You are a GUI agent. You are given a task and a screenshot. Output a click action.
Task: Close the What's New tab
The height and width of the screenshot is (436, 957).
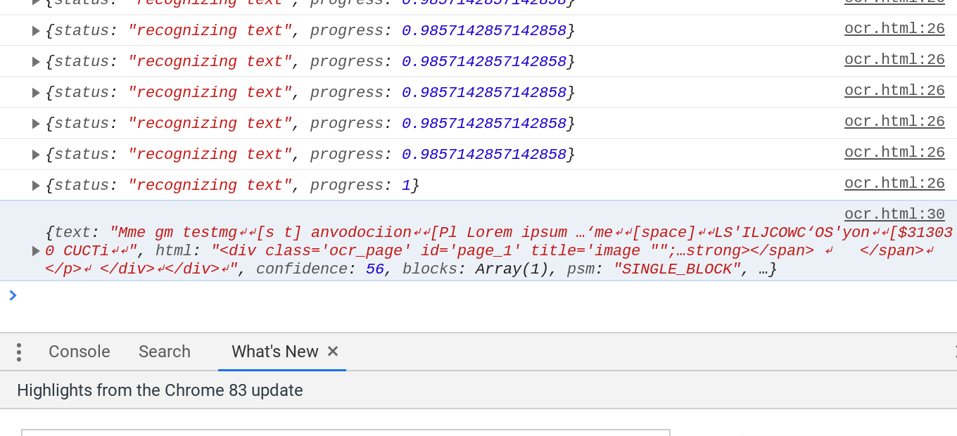click(334, 351)
